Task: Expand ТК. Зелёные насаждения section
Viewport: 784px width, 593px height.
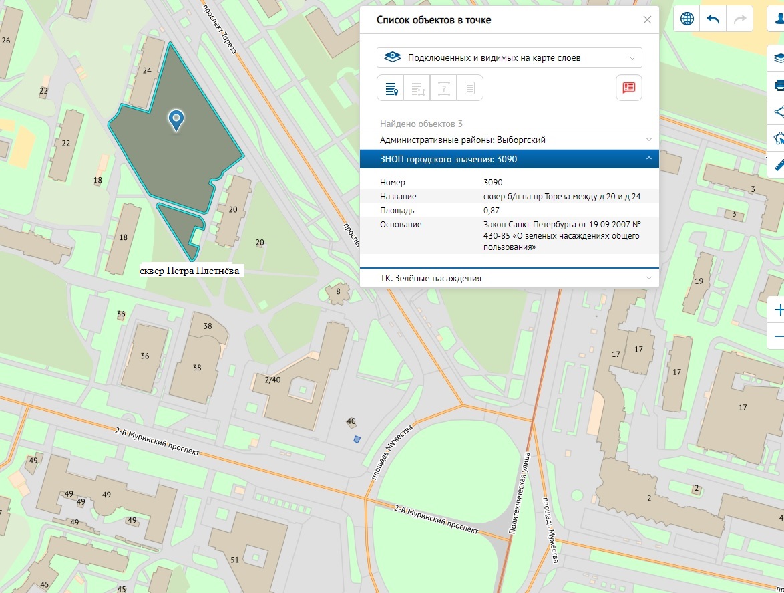Action: (x=509, y=278)
